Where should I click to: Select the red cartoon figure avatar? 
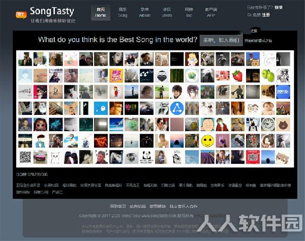pyautogui.click(x=116, y=92)
